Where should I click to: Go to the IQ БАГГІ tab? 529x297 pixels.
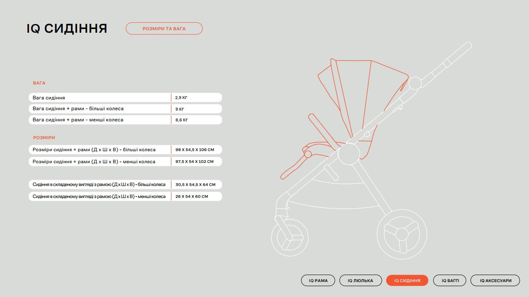(x=449, y=280)
